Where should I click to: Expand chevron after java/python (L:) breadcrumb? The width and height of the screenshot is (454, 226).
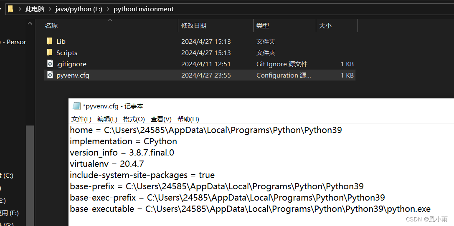(x=108, y=9)
